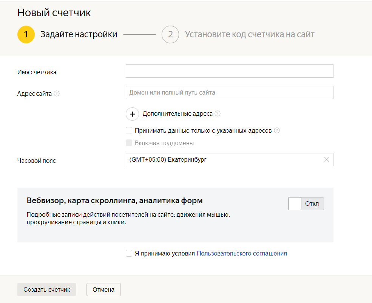Go to Установите код счетчика на сайт step
Viewport: 372px width, 303px height.
click(250, 35)
